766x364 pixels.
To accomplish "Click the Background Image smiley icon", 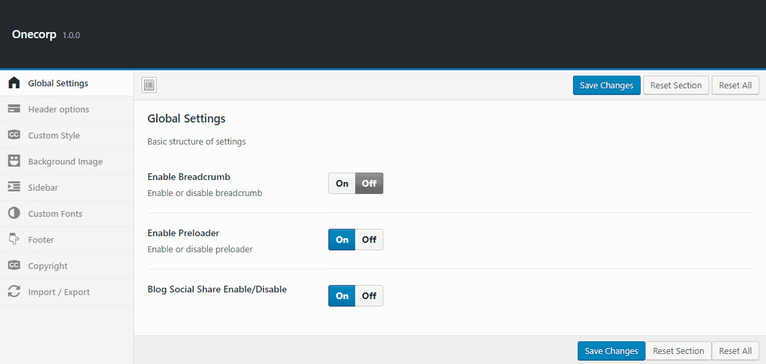I will pos(14,161).
